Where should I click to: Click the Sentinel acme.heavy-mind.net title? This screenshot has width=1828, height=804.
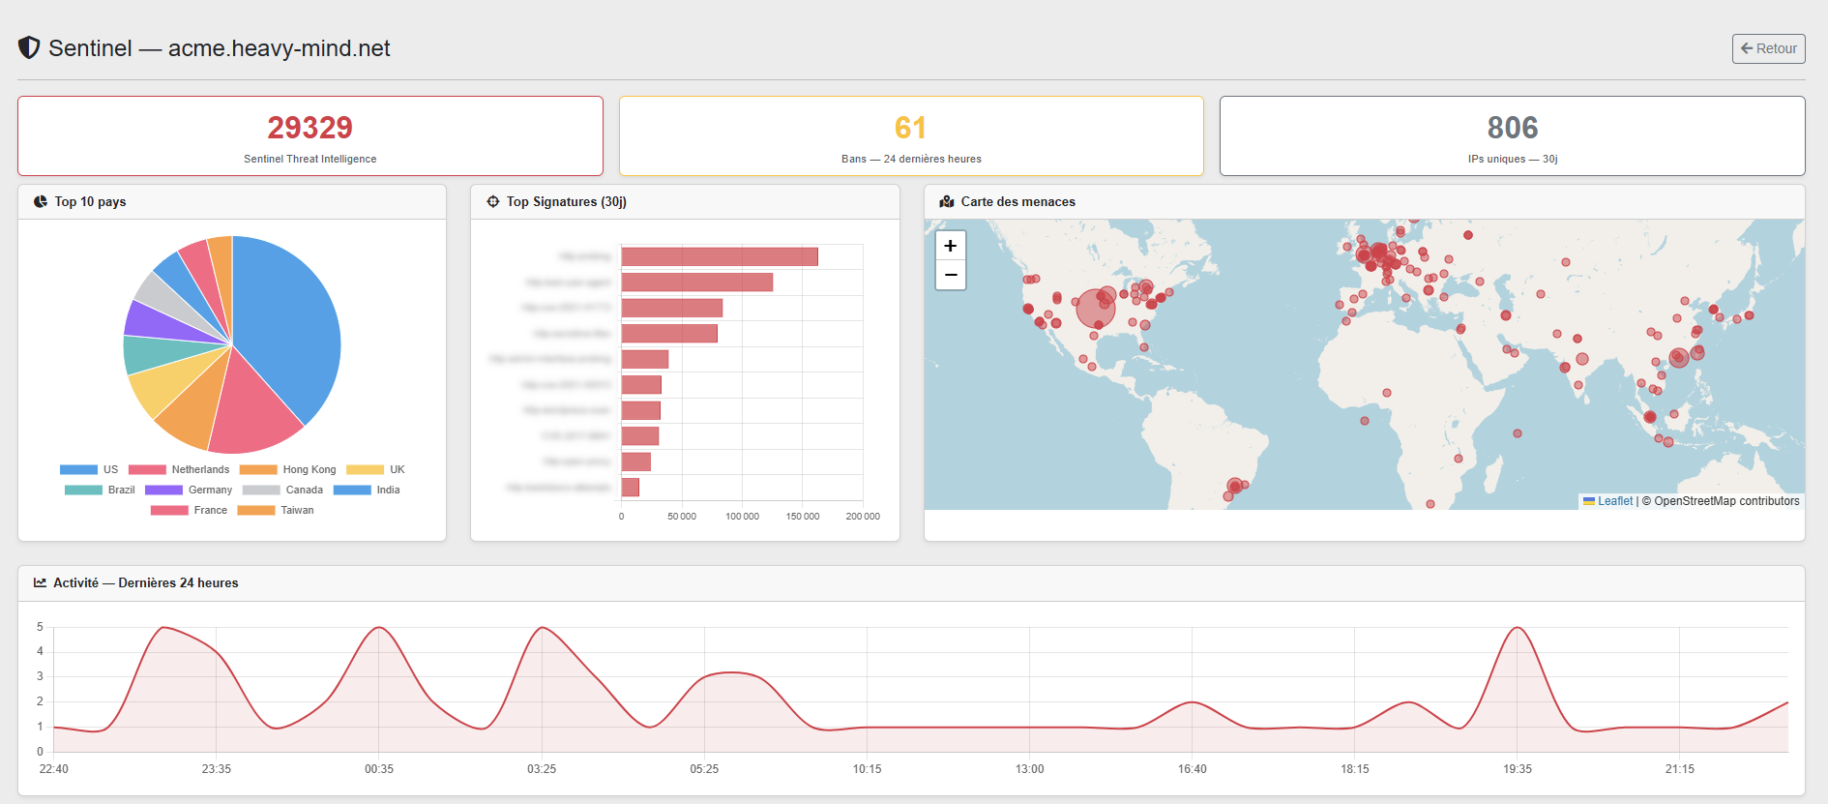click(x=220, y=48)
